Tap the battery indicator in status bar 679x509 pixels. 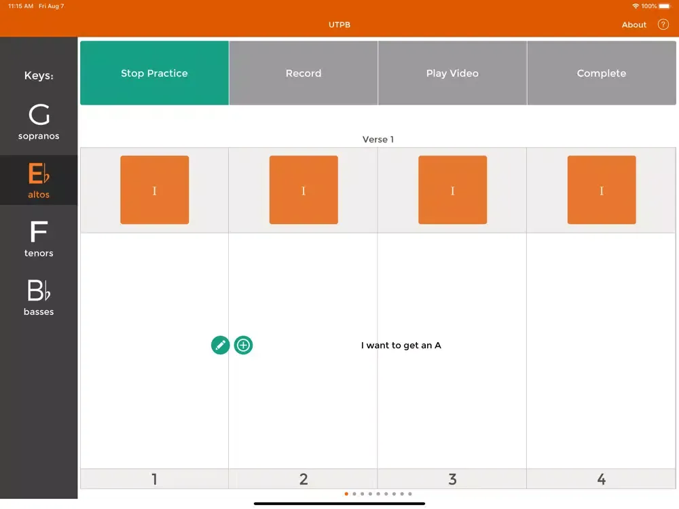click(x=665, y=6)
